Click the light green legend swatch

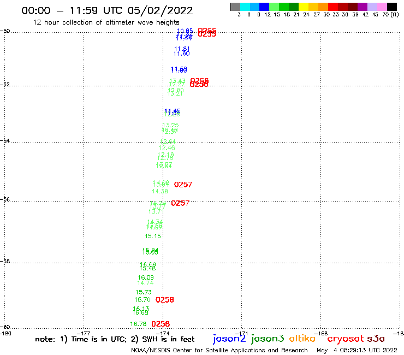pos(274,7)
